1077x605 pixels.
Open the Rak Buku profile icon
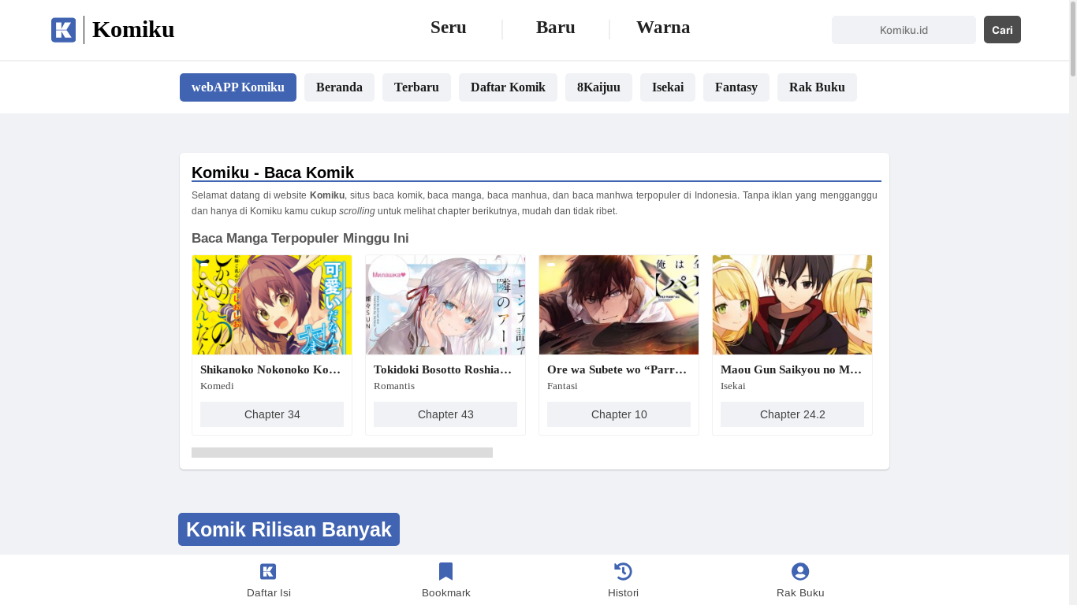(800, 572)
